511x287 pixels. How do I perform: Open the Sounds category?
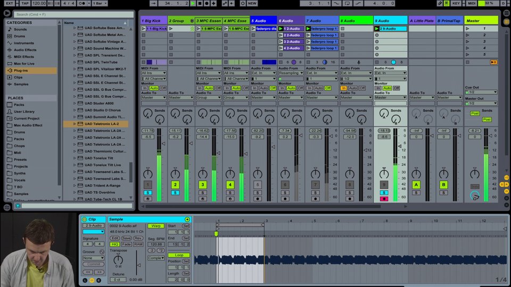20,29
